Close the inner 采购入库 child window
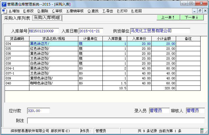 pyautogui.click(x=205, y=11)
